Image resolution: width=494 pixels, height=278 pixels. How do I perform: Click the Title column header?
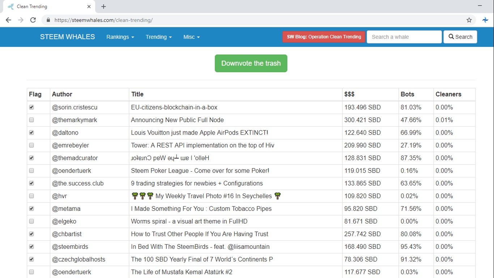(x=137, y=94)
